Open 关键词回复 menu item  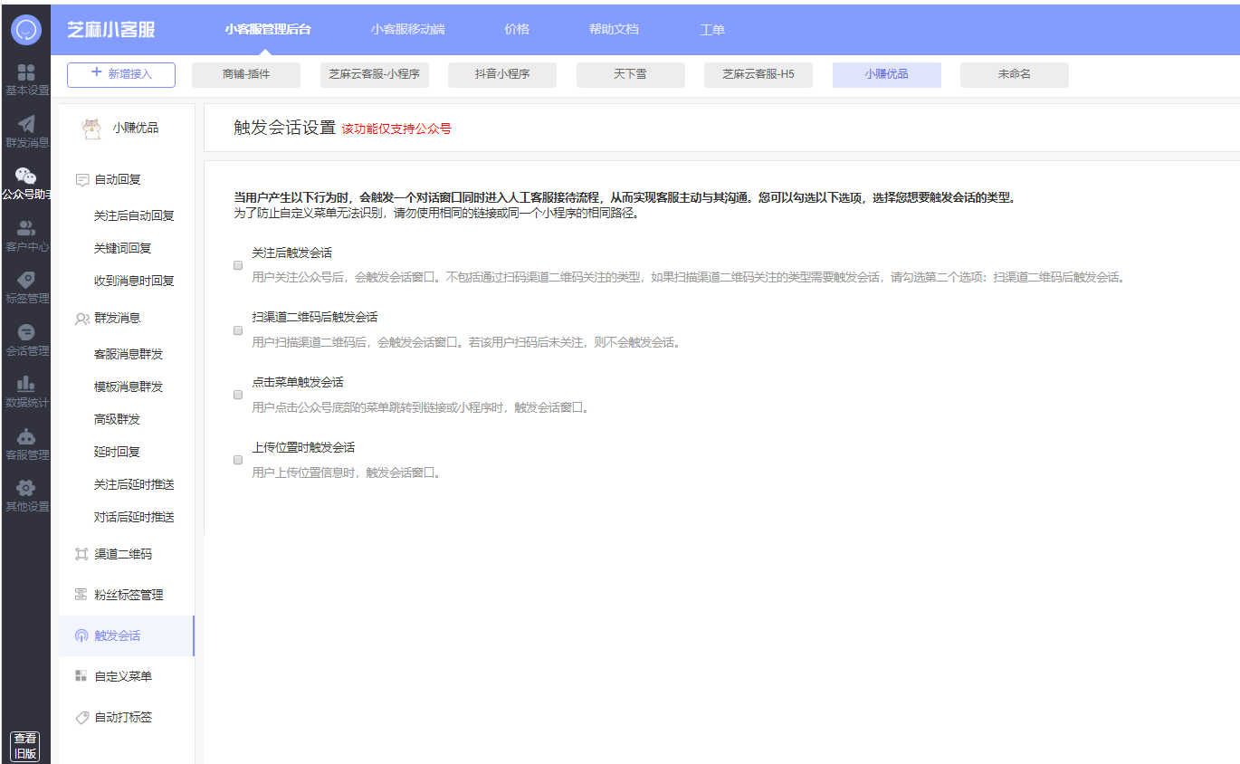[x=123, y=248]
